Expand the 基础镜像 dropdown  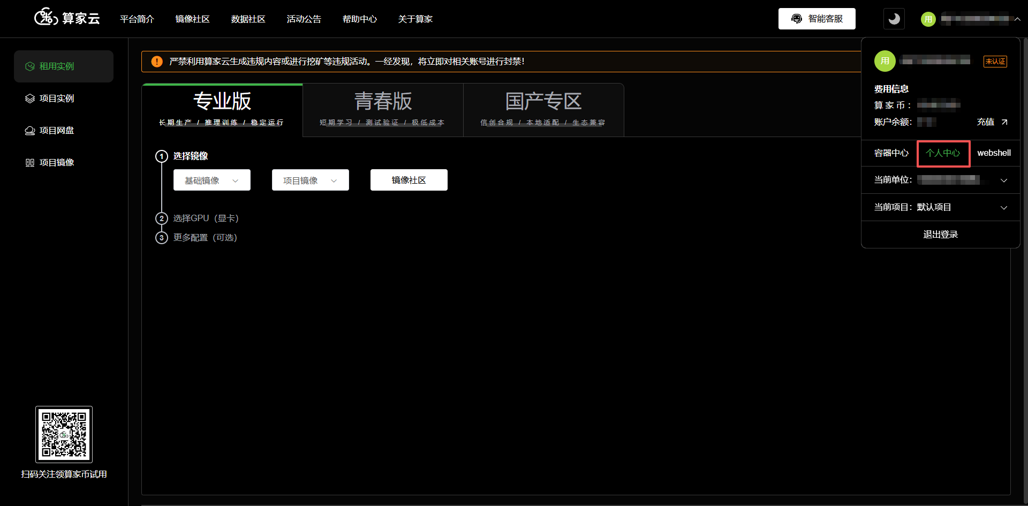[x=212, y=180]
